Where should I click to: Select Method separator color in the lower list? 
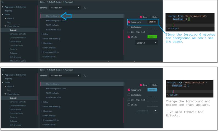click(56, 88)
